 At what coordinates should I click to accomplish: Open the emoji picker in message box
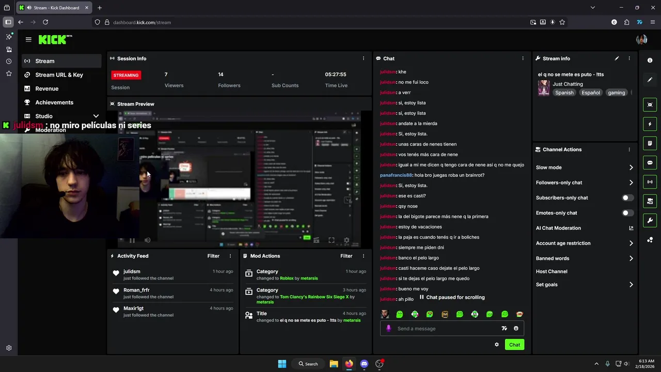click(x=516, y=328)
